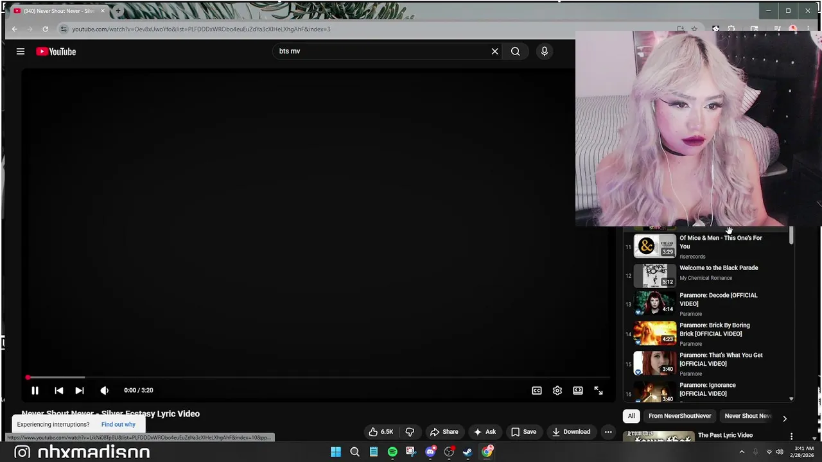Go back in Chrome
The height and width of the screenshot is (462, 822).
tap(14, 29)
